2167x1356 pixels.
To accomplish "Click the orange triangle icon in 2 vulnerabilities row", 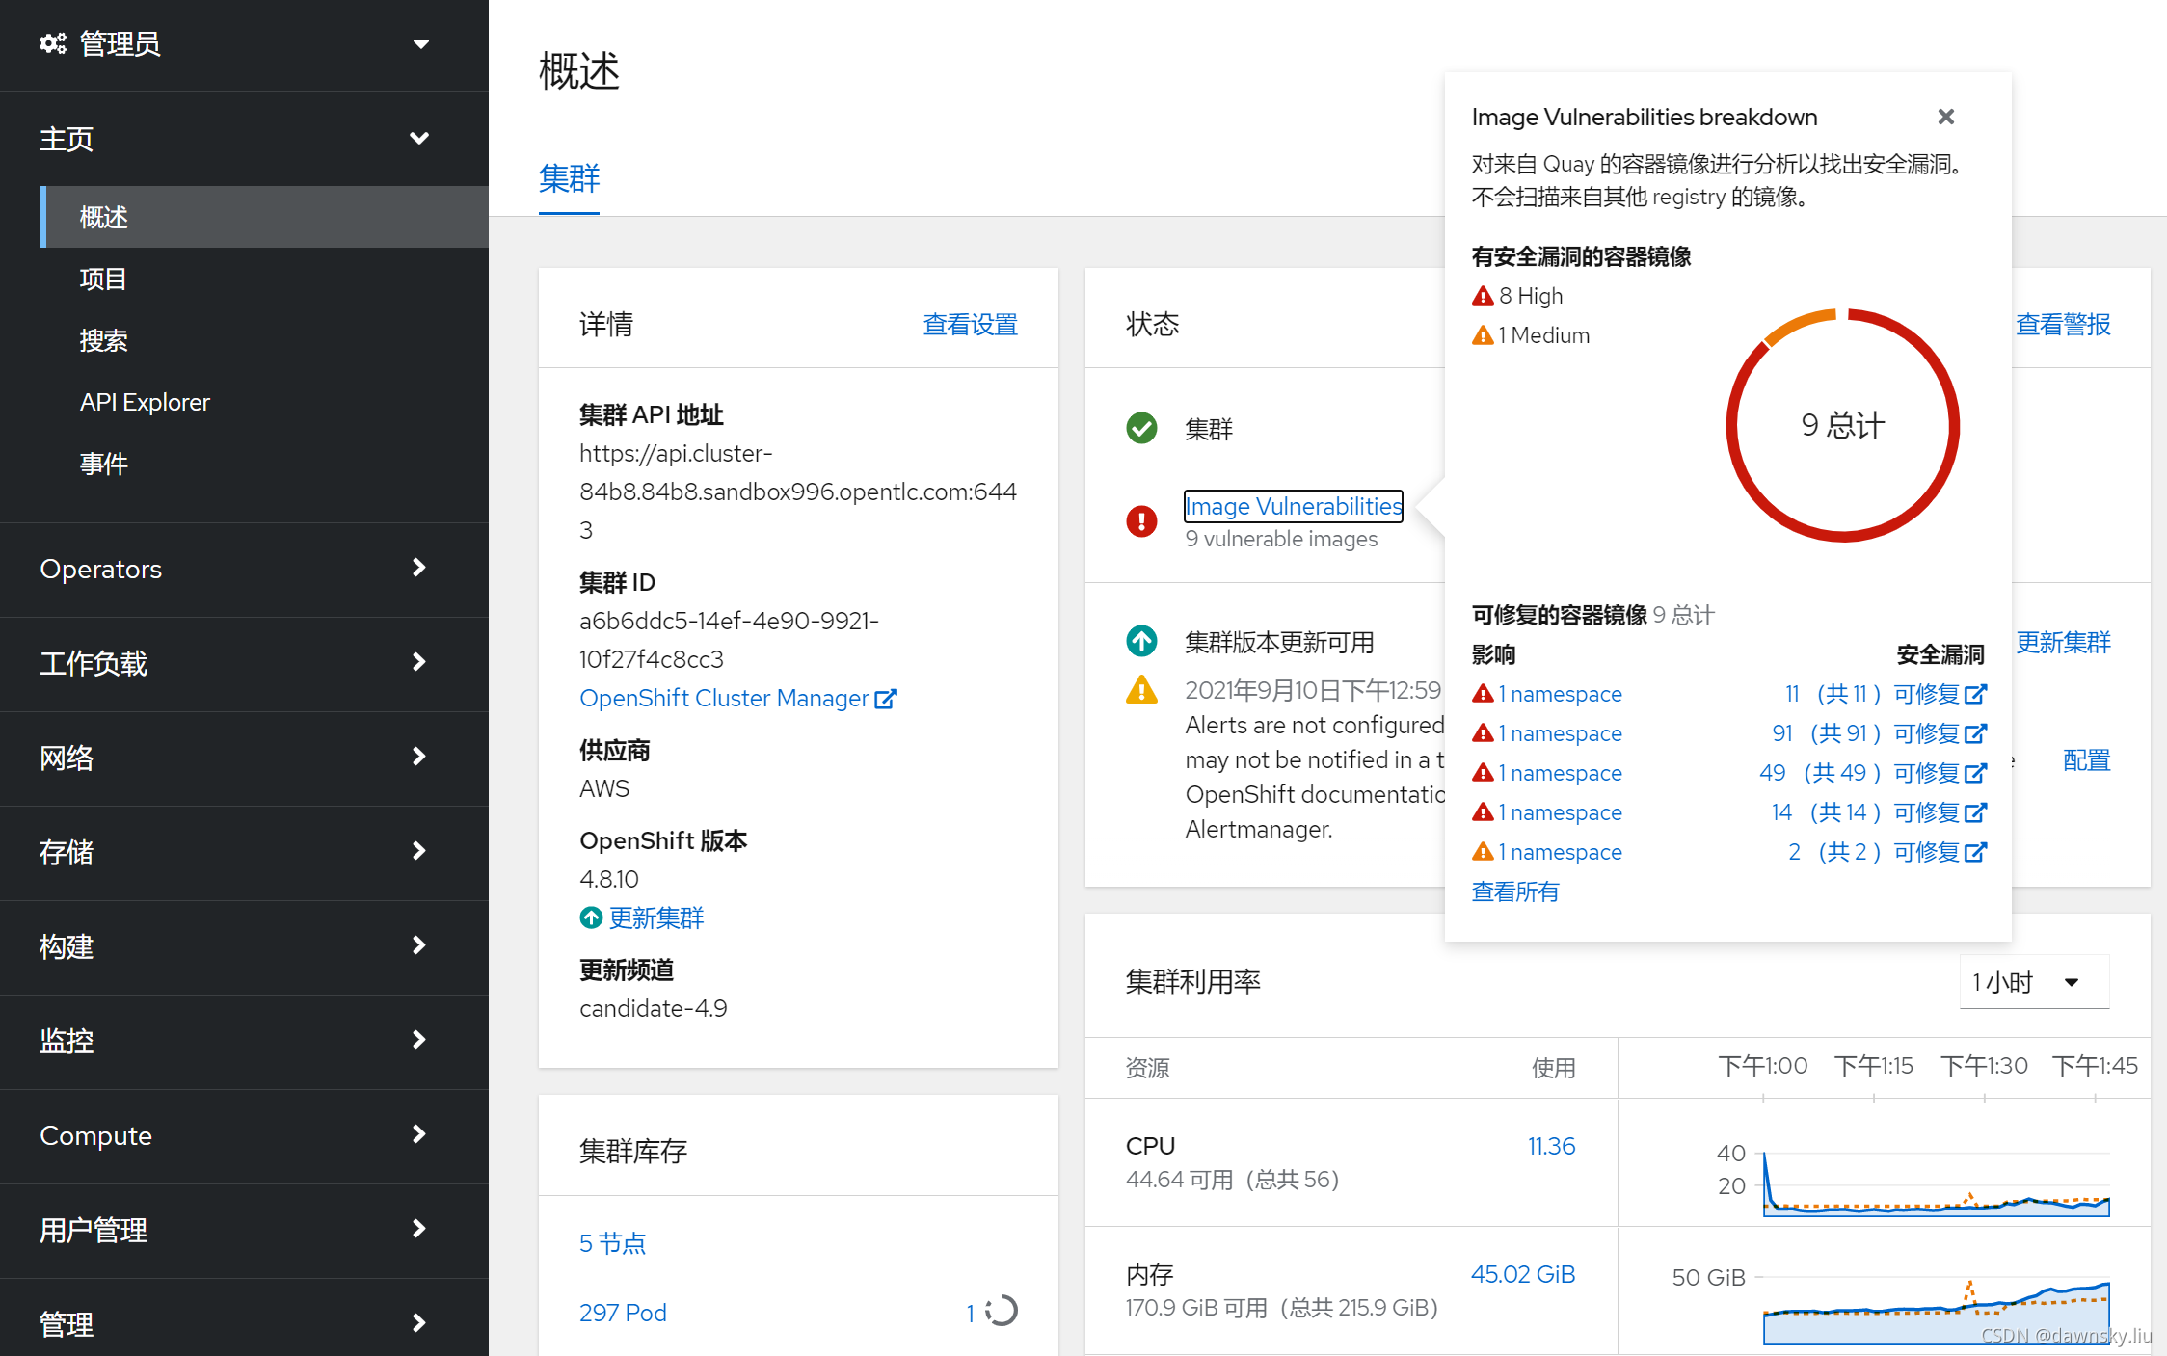I will pos(1483,852).
